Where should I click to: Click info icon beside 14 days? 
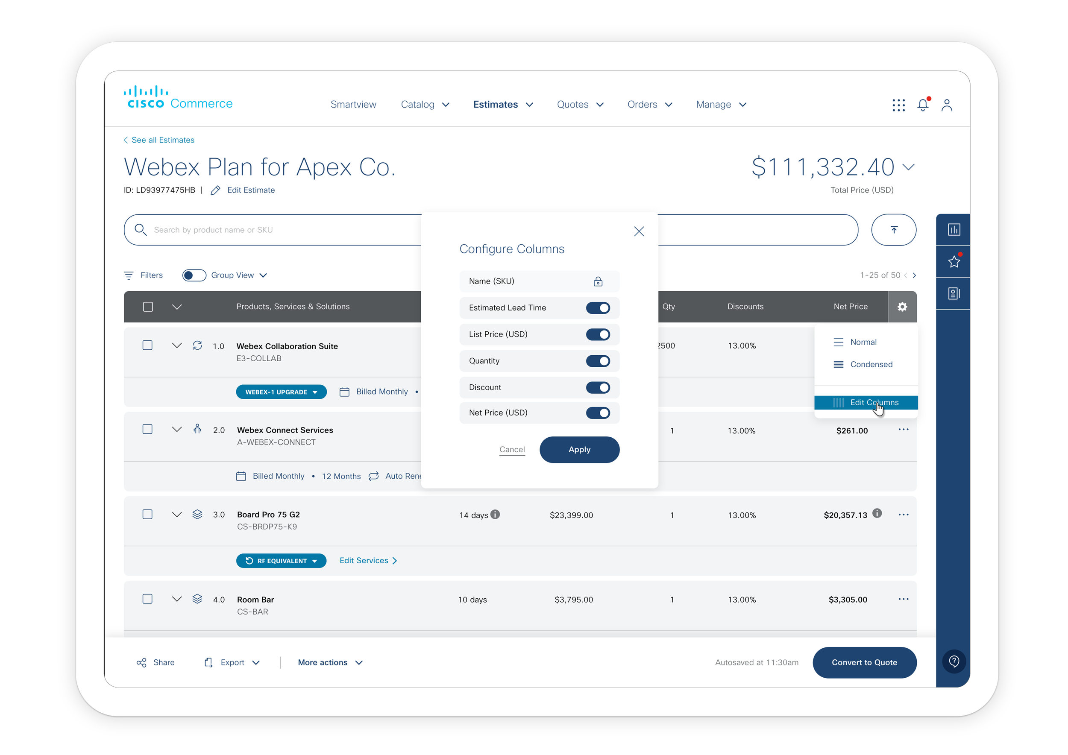(x=496, y=514)
